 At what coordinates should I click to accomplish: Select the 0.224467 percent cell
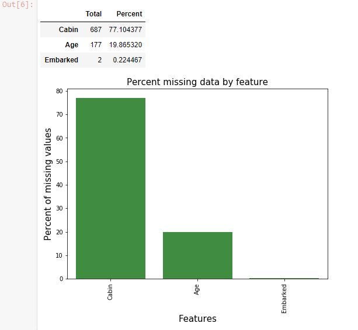tap(127, 60)
